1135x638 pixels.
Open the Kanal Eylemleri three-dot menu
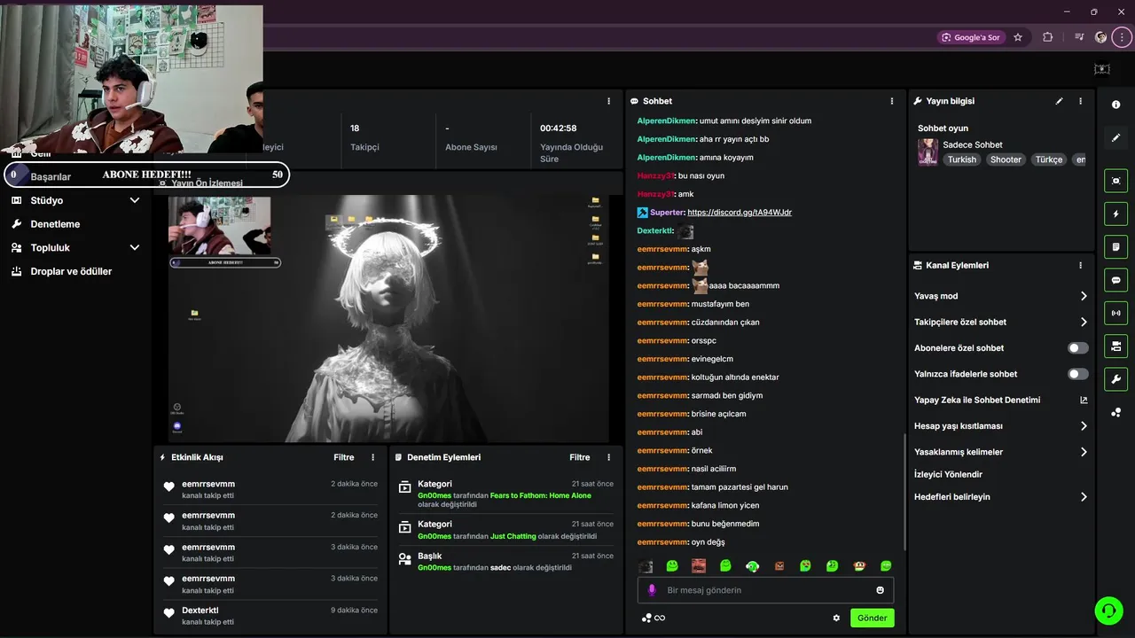(x=1080, y=265)
